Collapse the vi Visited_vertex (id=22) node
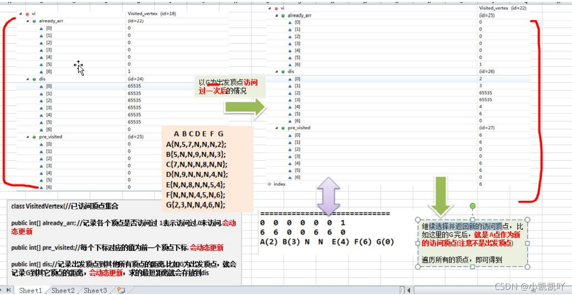The image size is (572, 295). (270, 8)
